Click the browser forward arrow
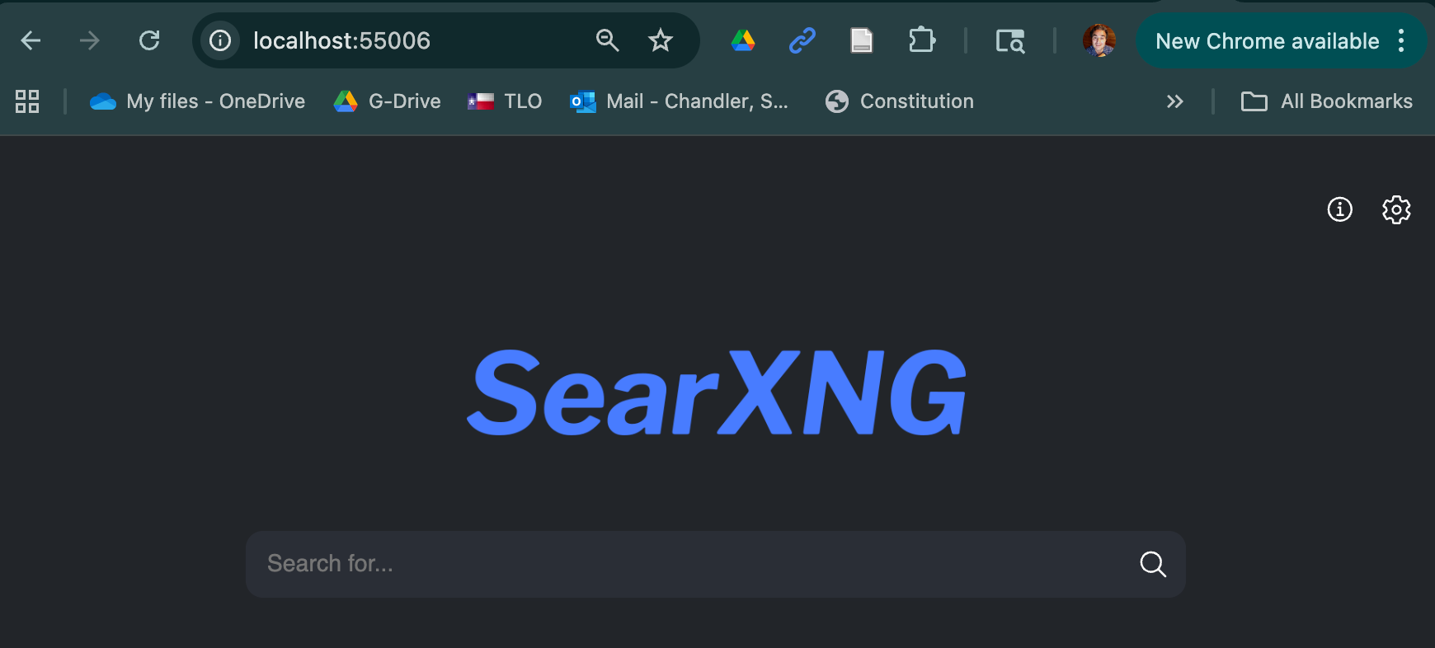The height and width of the screenshot is (648, 1435). click(89, 40)
